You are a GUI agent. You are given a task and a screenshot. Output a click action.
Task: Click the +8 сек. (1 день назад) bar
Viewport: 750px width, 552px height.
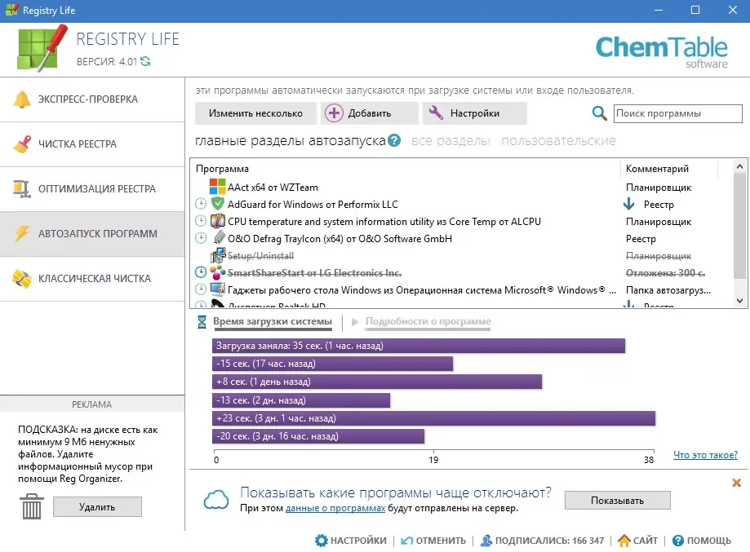[x=377, y=382]
